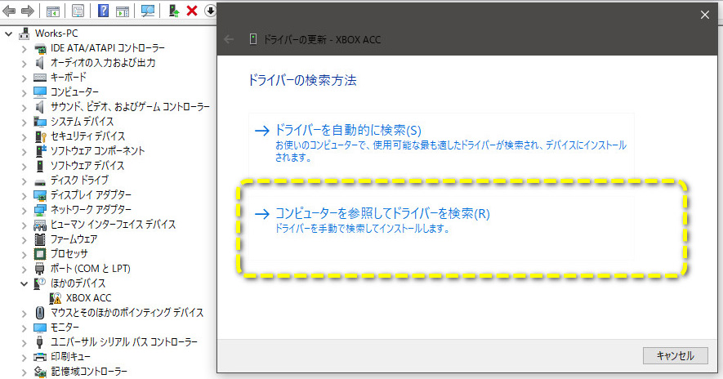Expand the モニター node

[x=24, y=328]
